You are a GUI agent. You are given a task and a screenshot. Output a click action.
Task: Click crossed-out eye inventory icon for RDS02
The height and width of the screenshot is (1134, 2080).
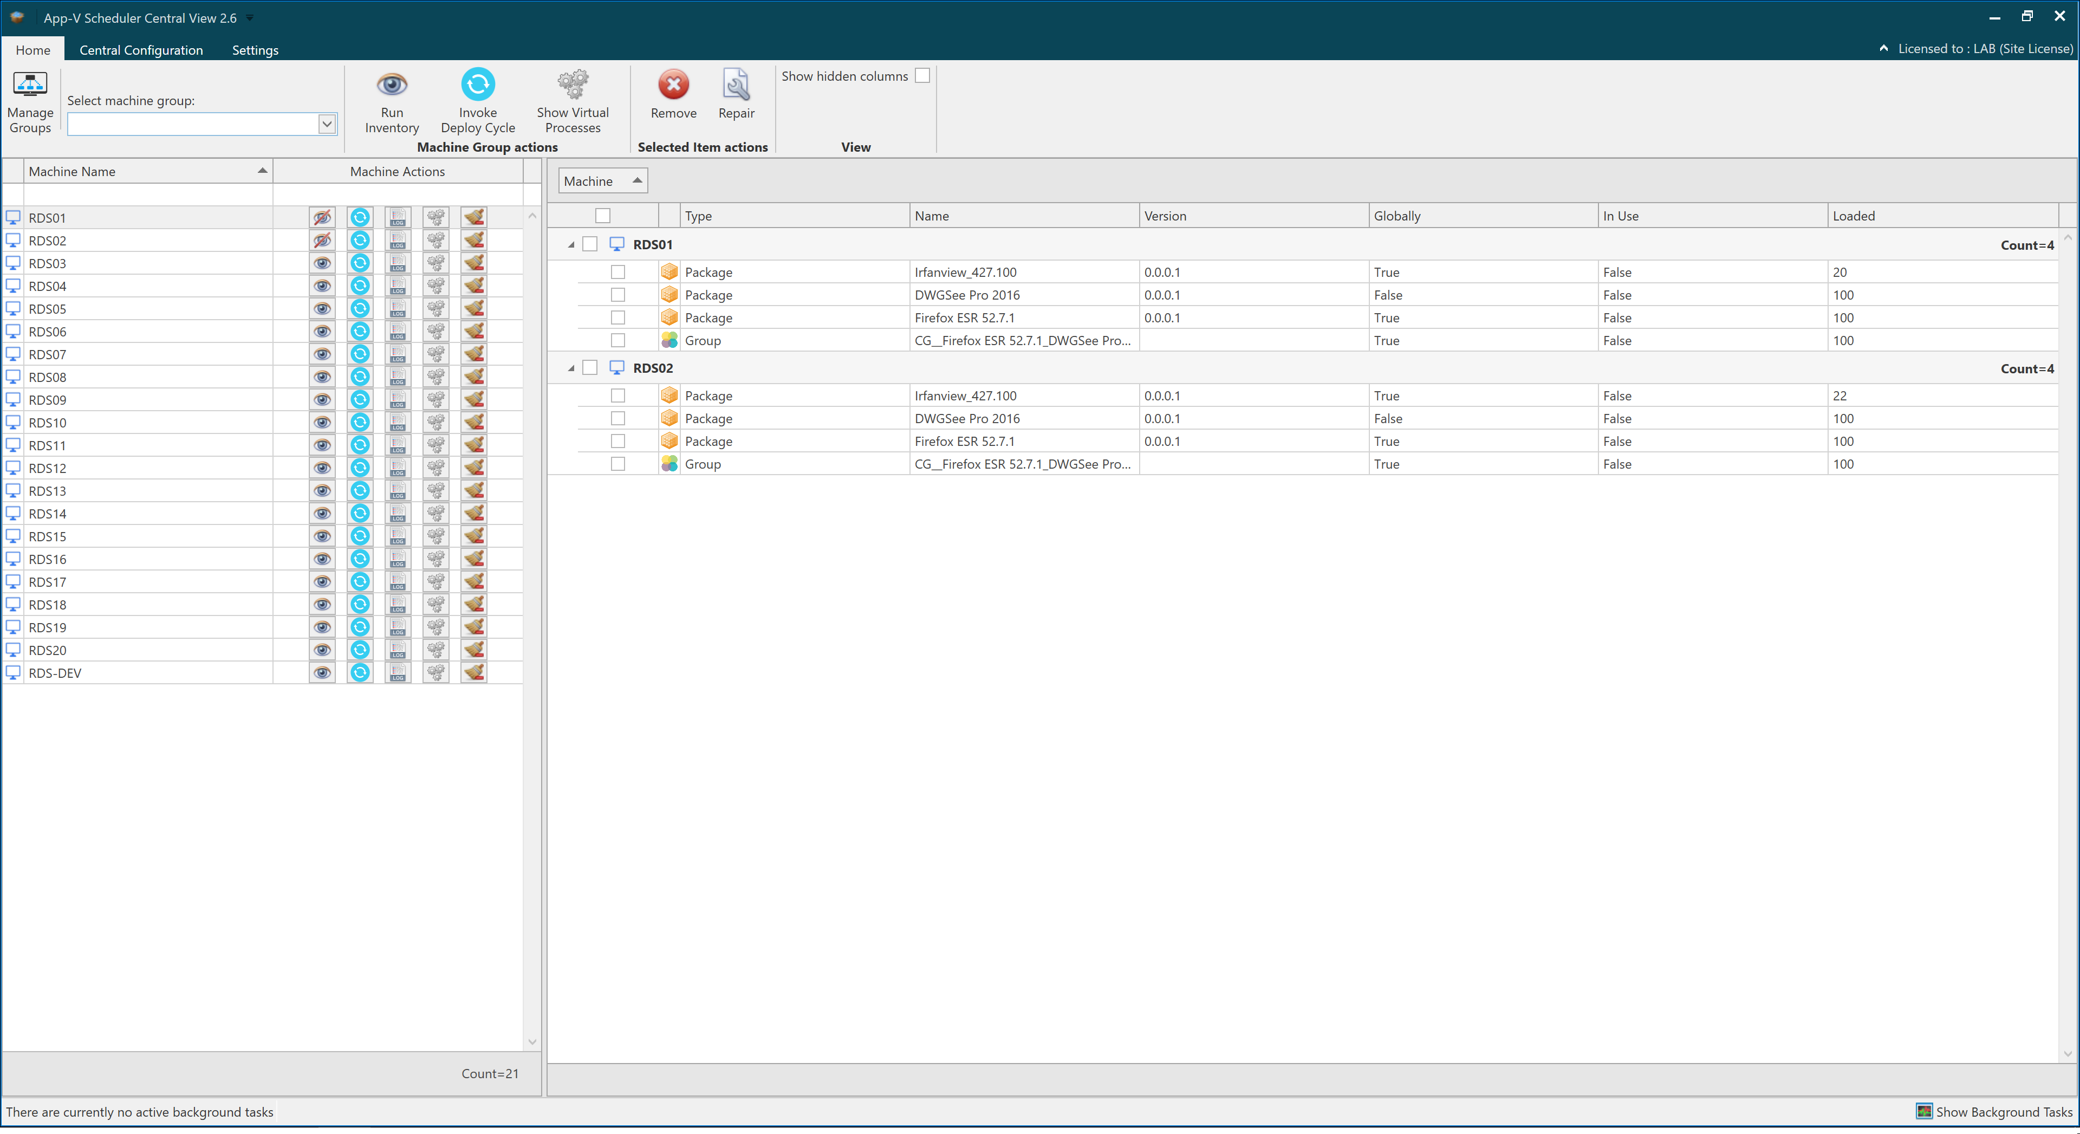point(322,241)
